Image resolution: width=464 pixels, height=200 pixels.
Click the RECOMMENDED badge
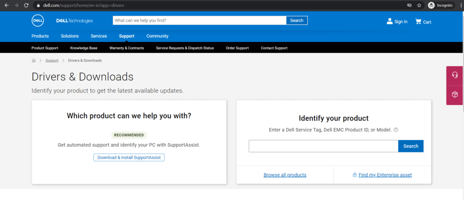click(x=129, y=135)
